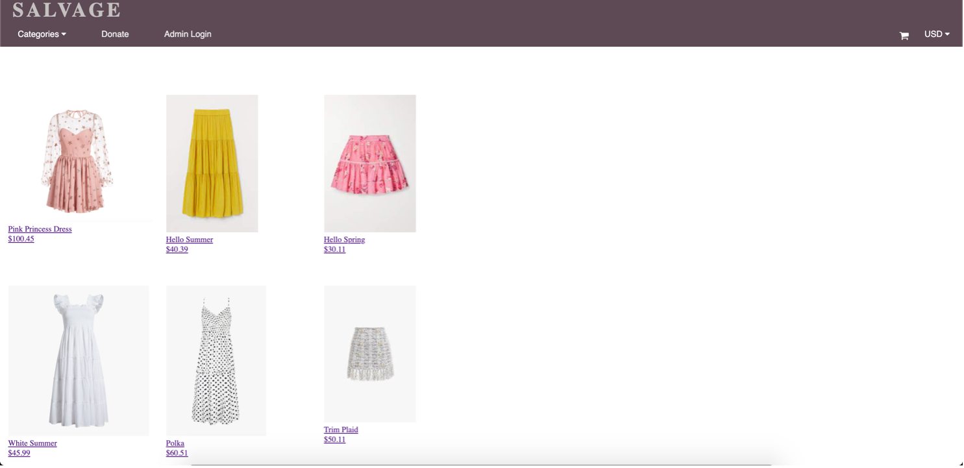Click the pink skirt Hello Spring thumbnail

click(x=370, y=163)
